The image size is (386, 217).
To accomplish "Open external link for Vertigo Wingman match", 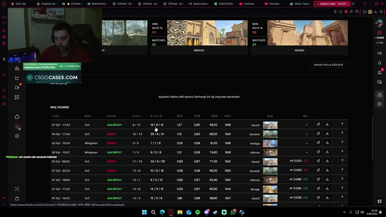I will (x=318, y=143).
